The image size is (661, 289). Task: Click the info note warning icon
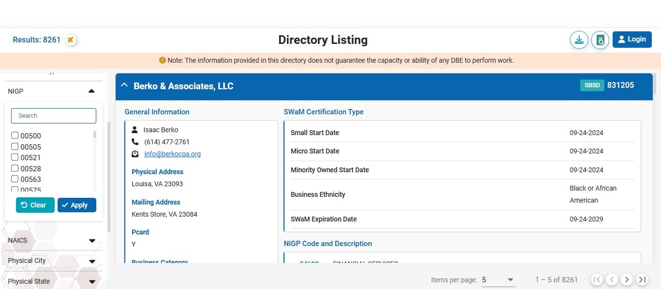click(162, 60)
